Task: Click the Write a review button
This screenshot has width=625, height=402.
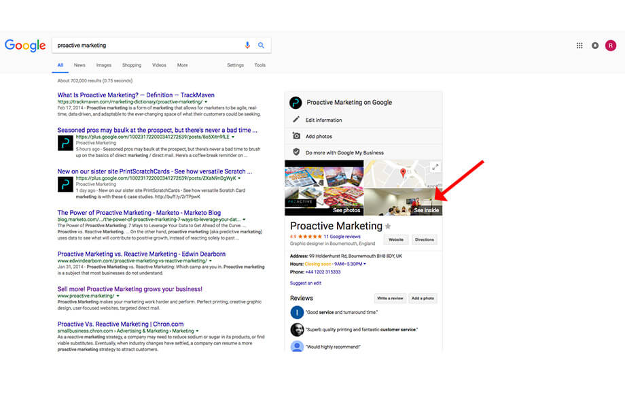Action: (x=390, y=298)
